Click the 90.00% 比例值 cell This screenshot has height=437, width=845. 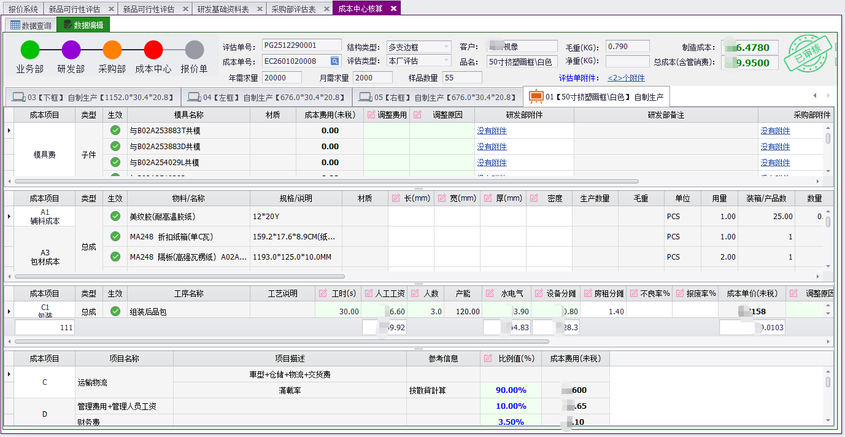pyautogui.click(x=511, y=390)
